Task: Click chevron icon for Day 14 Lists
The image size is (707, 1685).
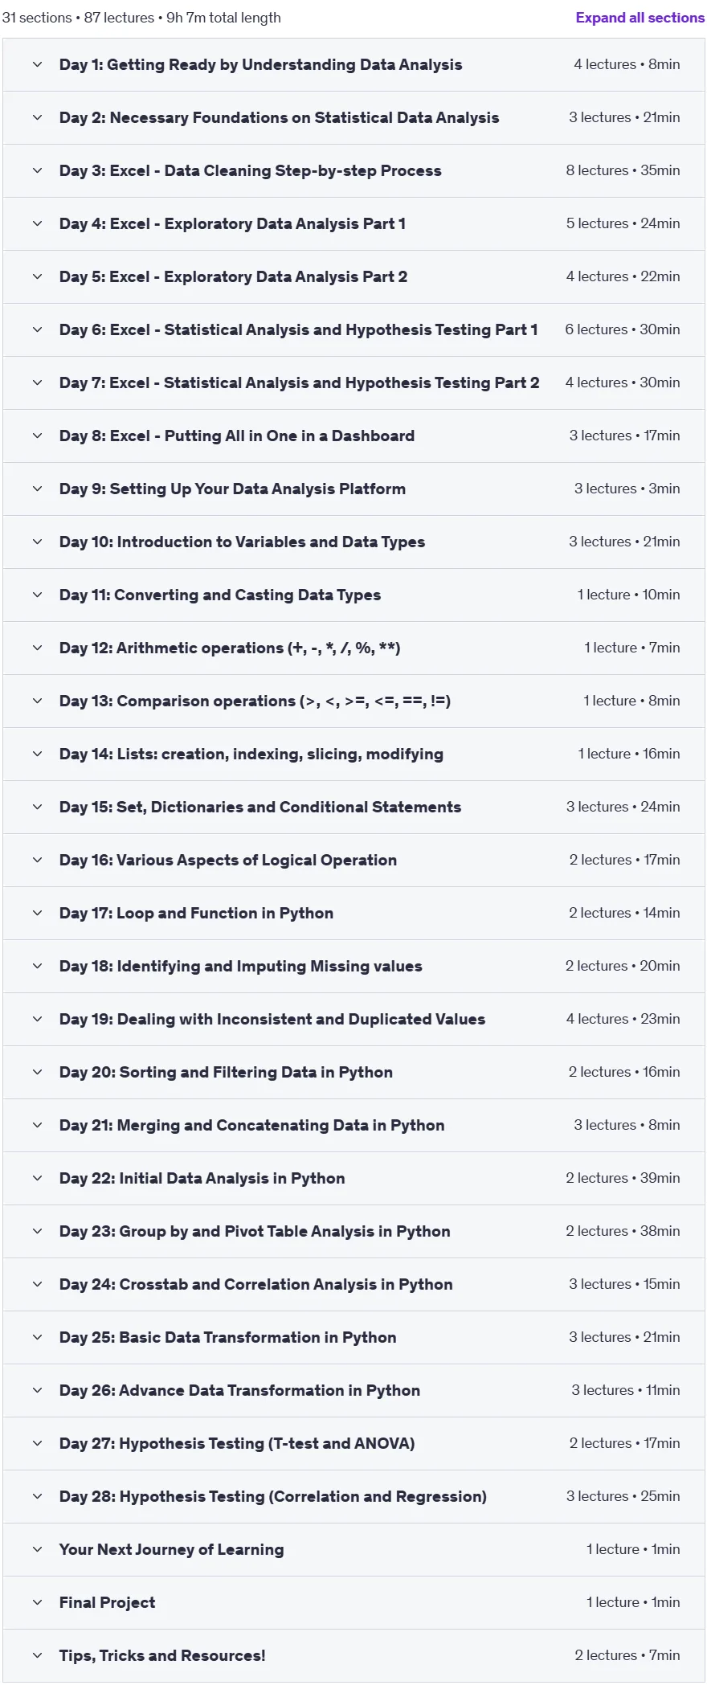Action: coord(37,754)
